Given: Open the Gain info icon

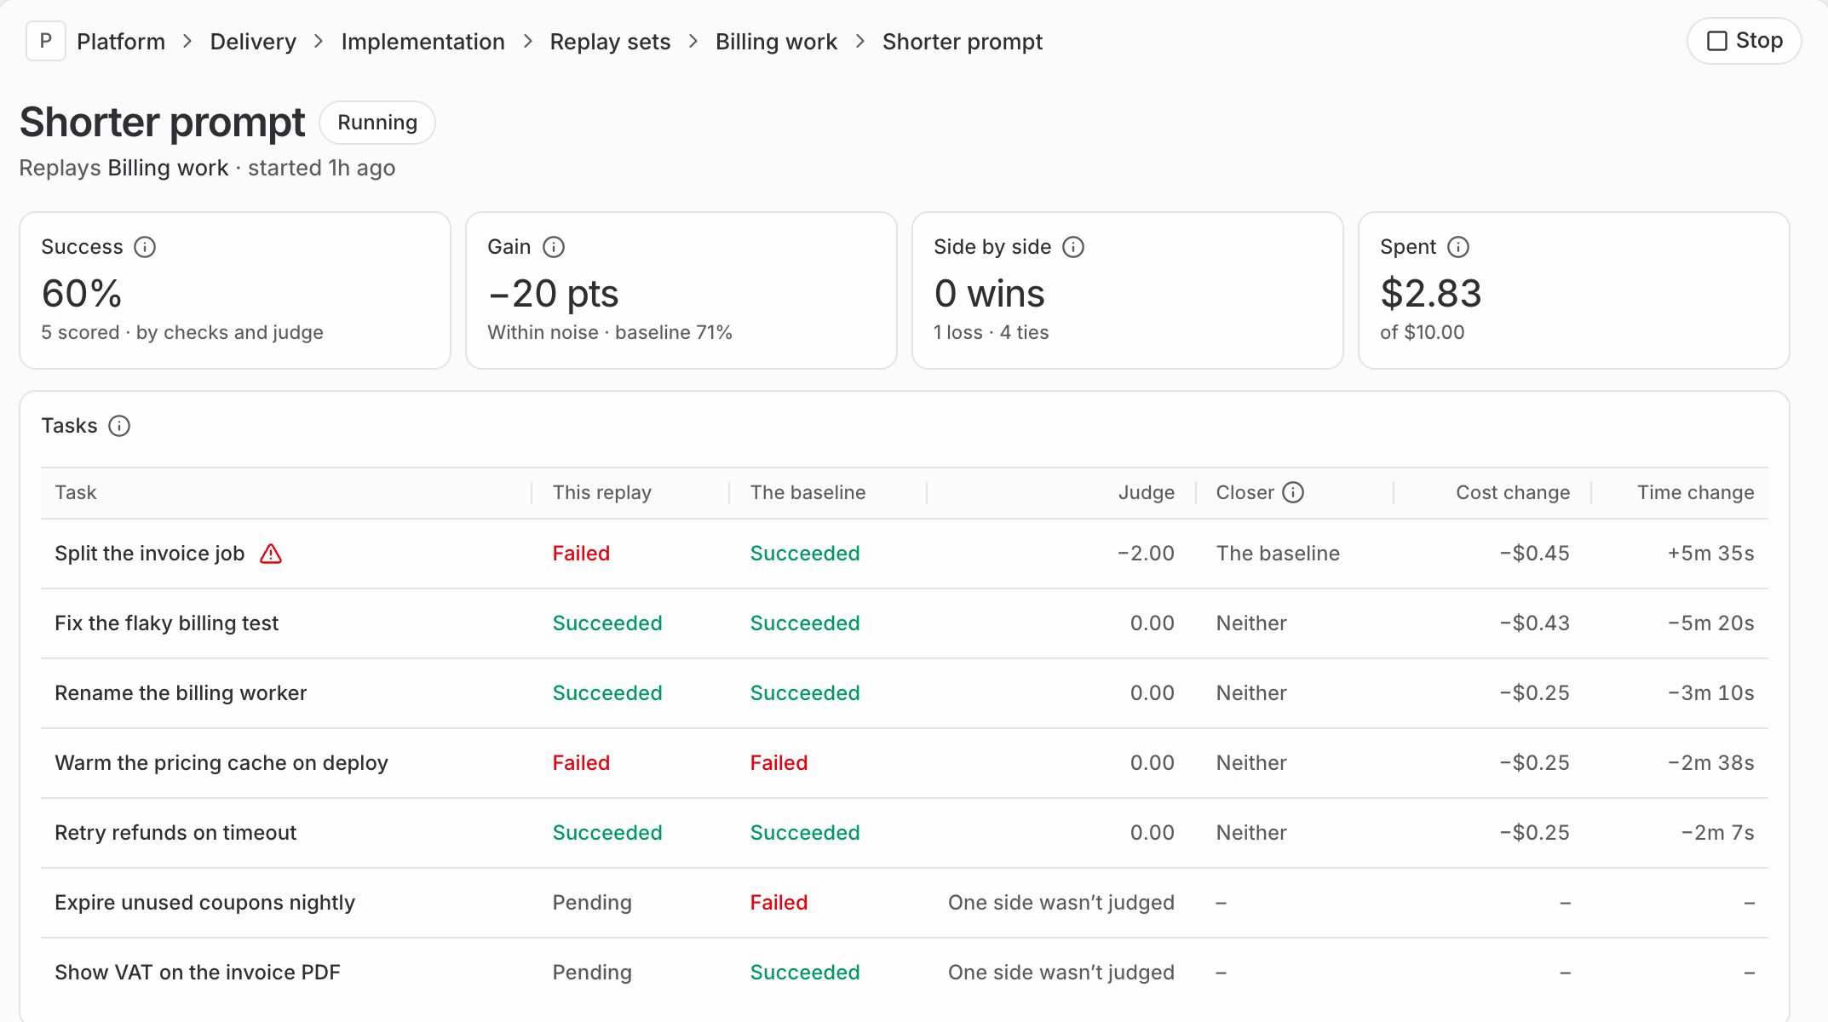Looking at the screenshot, I should point(554,247).
